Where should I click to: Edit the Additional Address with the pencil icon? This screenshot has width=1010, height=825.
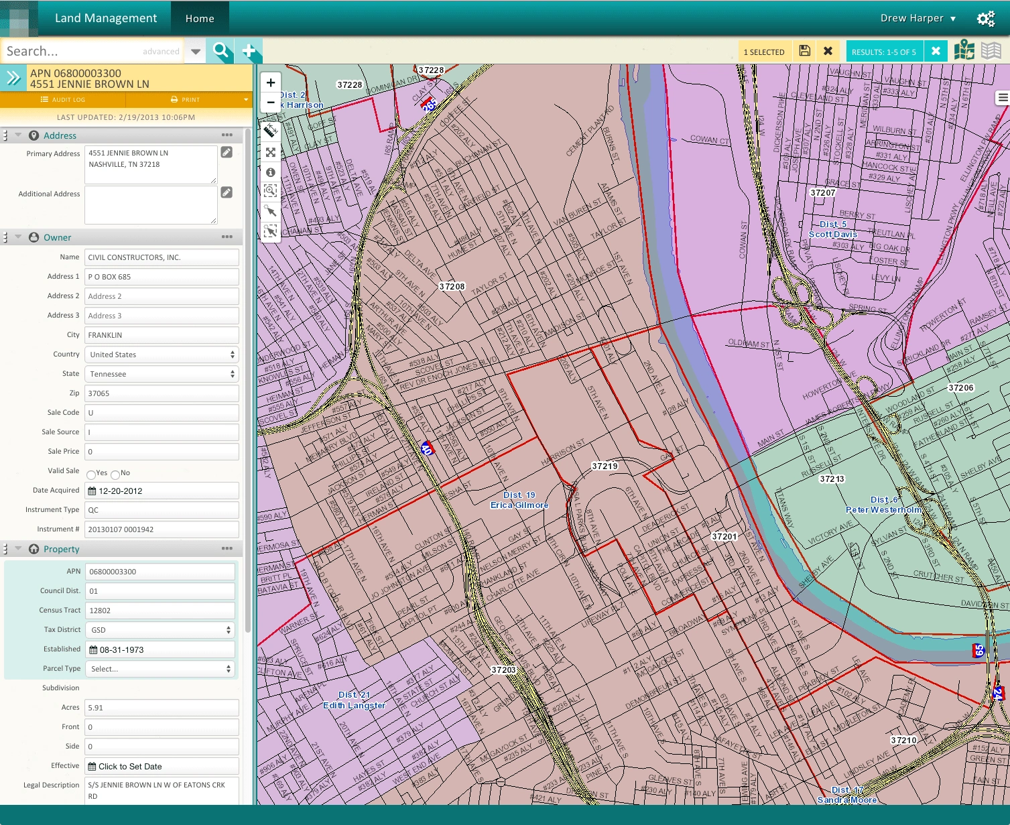tap(227, 192)
